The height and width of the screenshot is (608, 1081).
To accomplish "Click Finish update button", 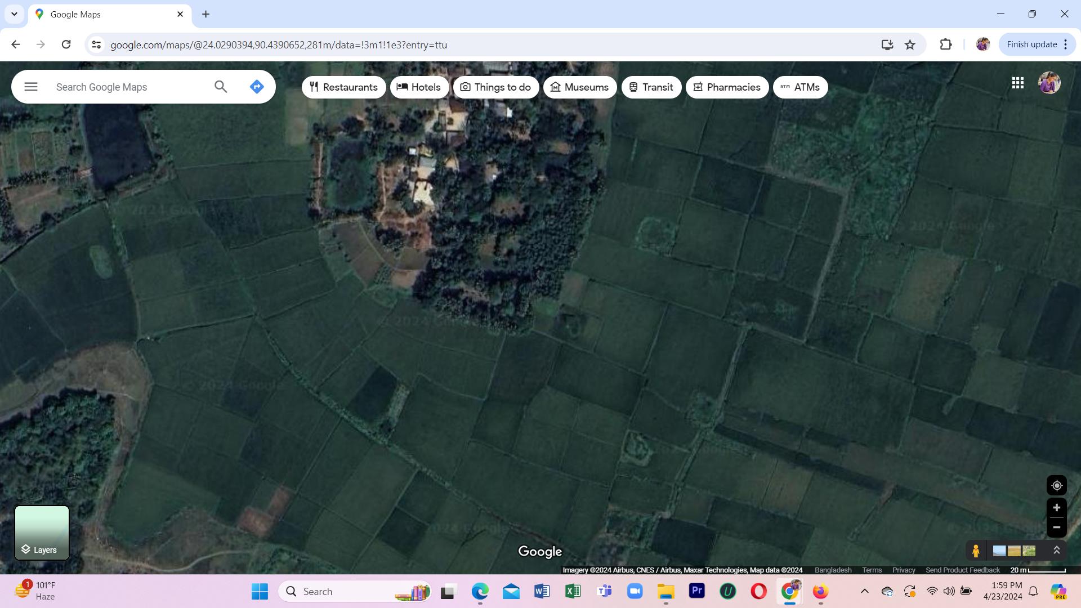I will tap(1032, 44).
